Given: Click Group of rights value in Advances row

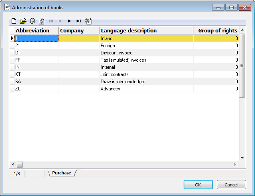Looking at the screenshot, I should (x=216, y=88).
